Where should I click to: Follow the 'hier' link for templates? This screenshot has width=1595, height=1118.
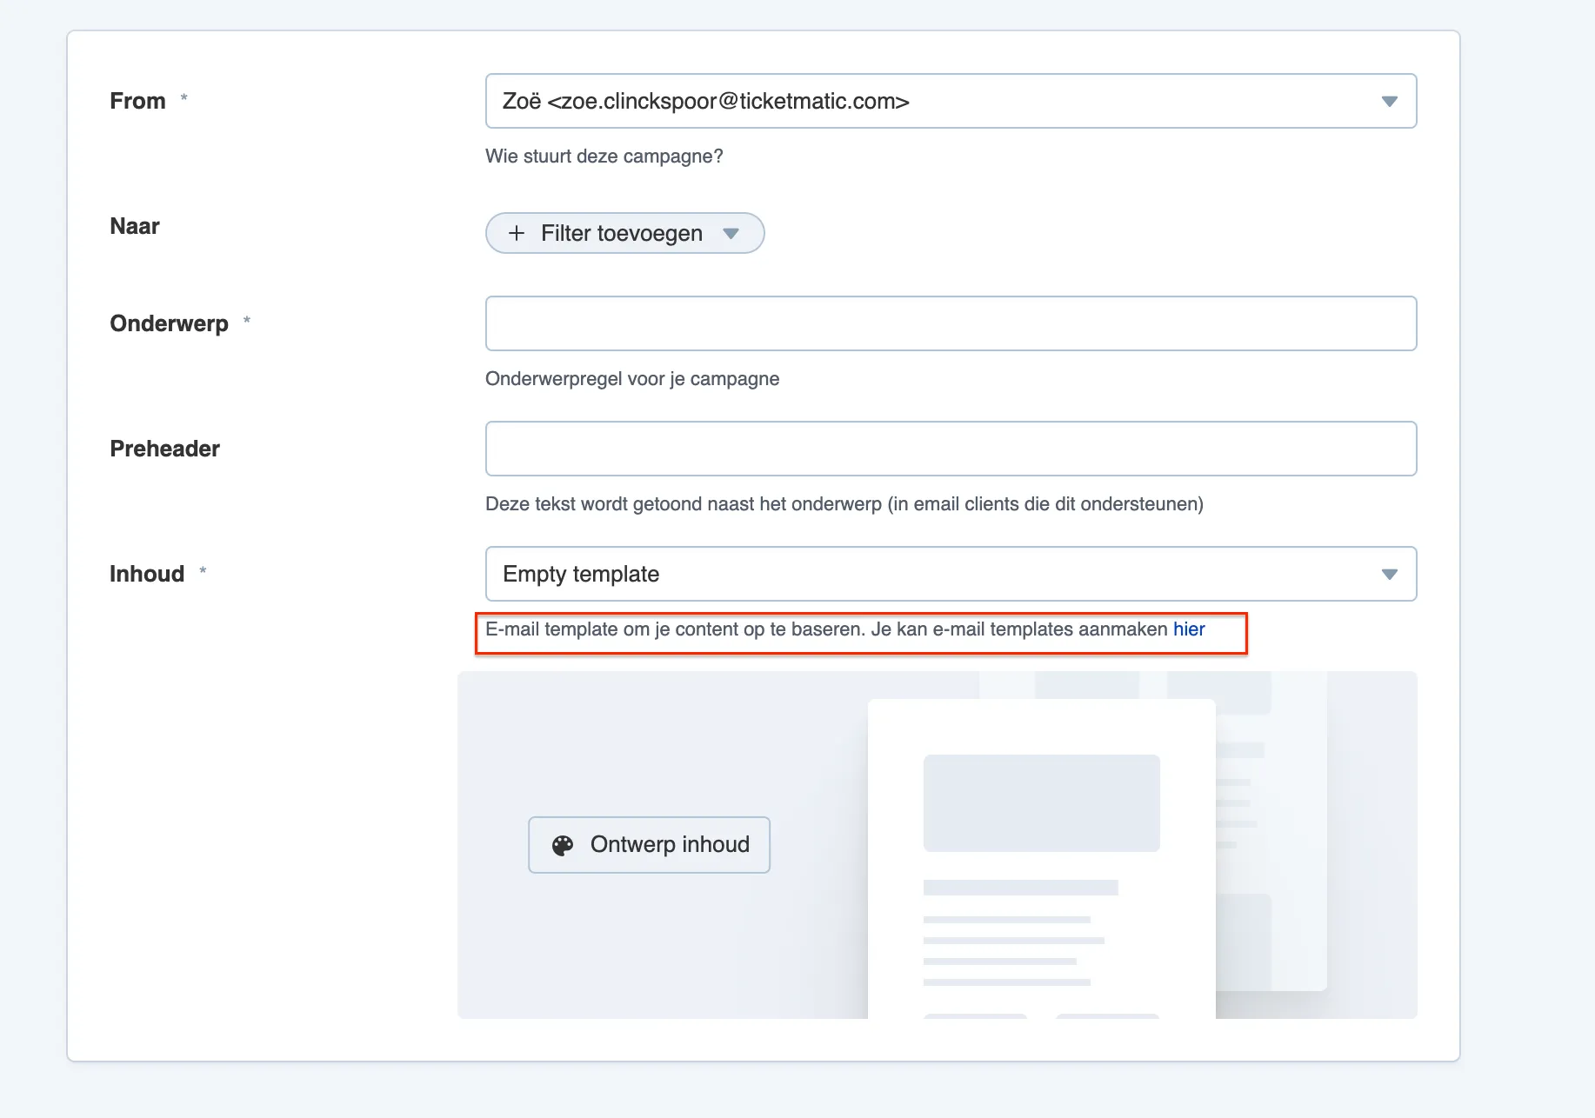1189,629
